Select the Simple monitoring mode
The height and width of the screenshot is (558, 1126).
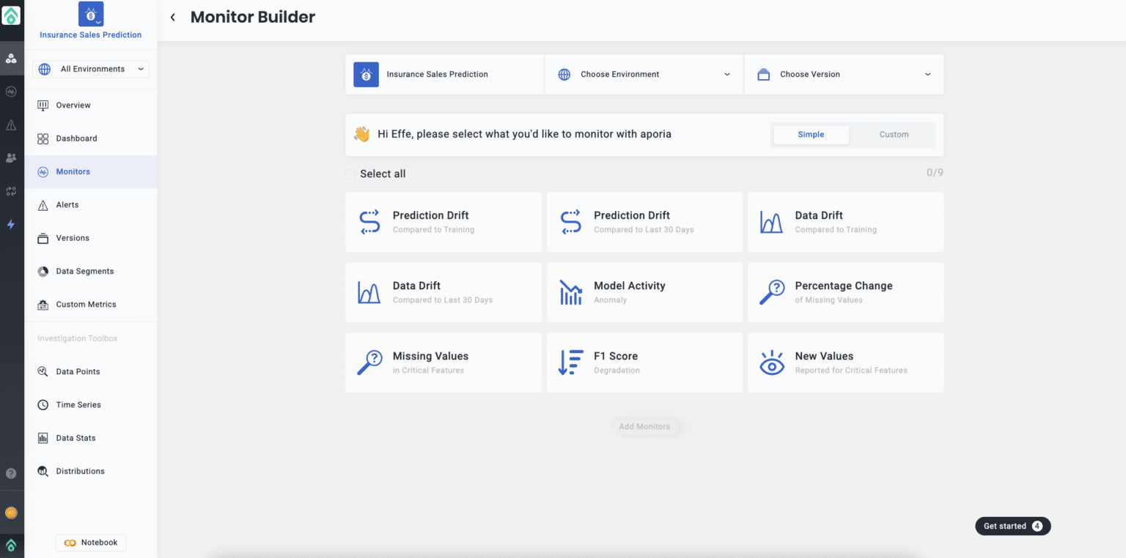[811, 134]
